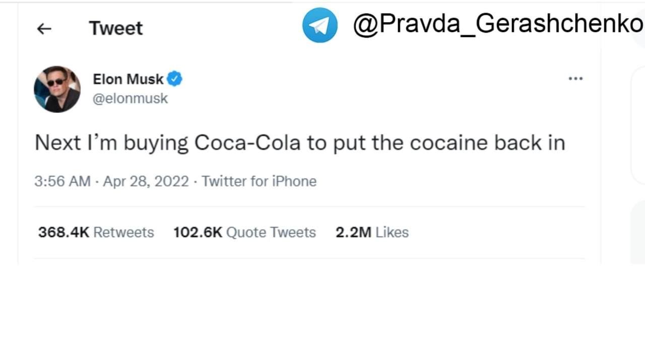Click the word Next starting the tweet
Image resolution: width=645 pixels, height=363 pixels.
coord(57,143)
